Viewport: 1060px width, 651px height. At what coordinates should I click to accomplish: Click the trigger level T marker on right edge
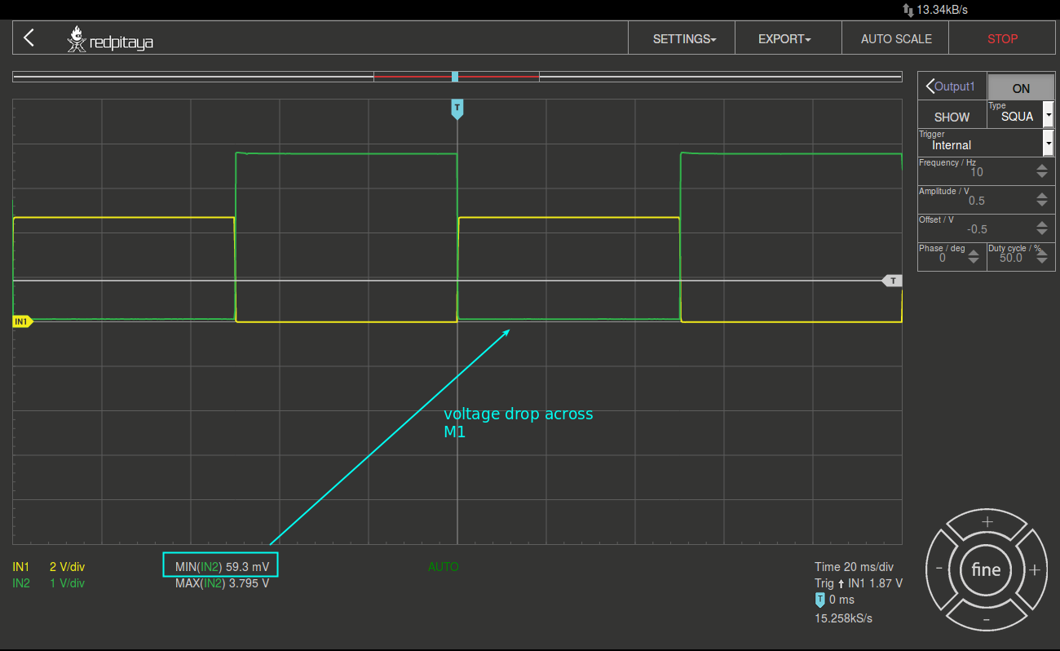pos(892,281)
